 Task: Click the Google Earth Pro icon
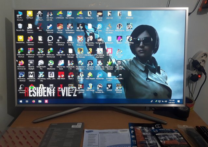click(41, 63)
